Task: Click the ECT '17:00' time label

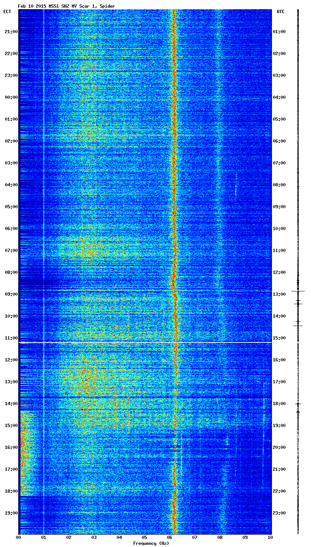Action: tap(11, 469)
